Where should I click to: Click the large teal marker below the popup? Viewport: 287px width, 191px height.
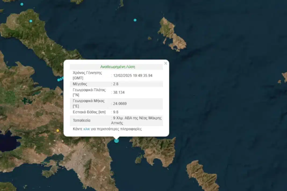pyautogui.click(x=116, y=140)
